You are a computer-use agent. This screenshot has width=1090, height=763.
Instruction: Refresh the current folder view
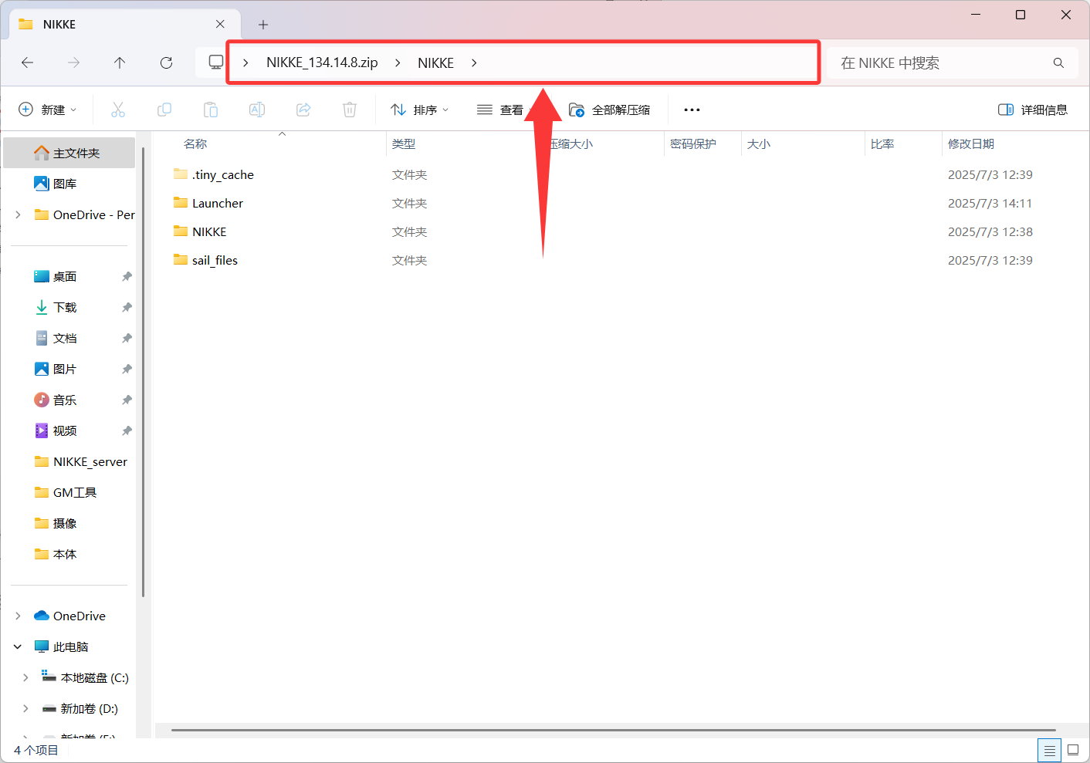pos(166,62)
